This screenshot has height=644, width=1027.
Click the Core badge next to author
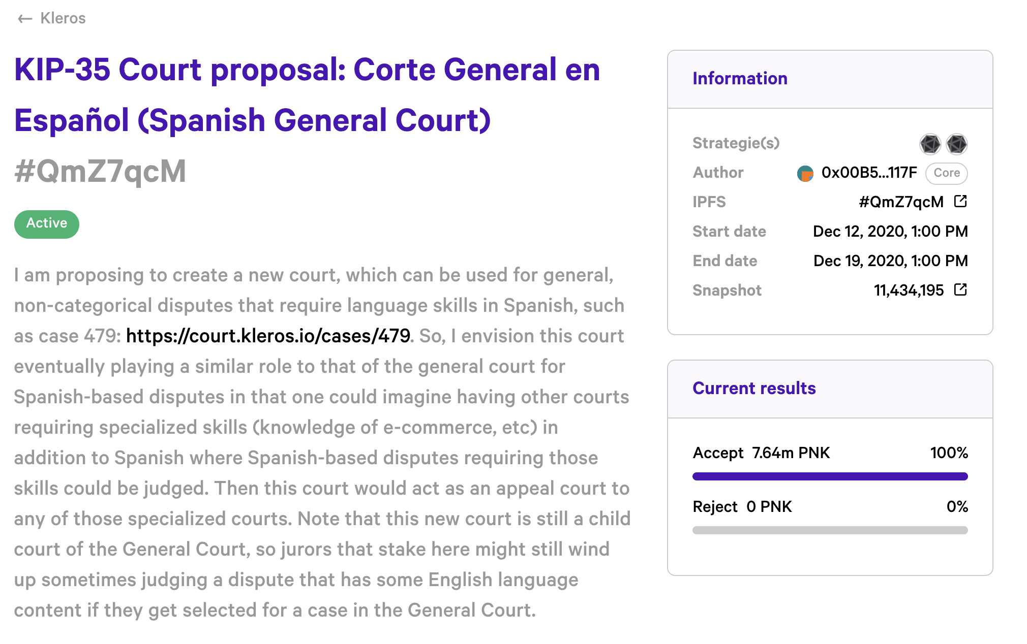(x=946, y=173)
